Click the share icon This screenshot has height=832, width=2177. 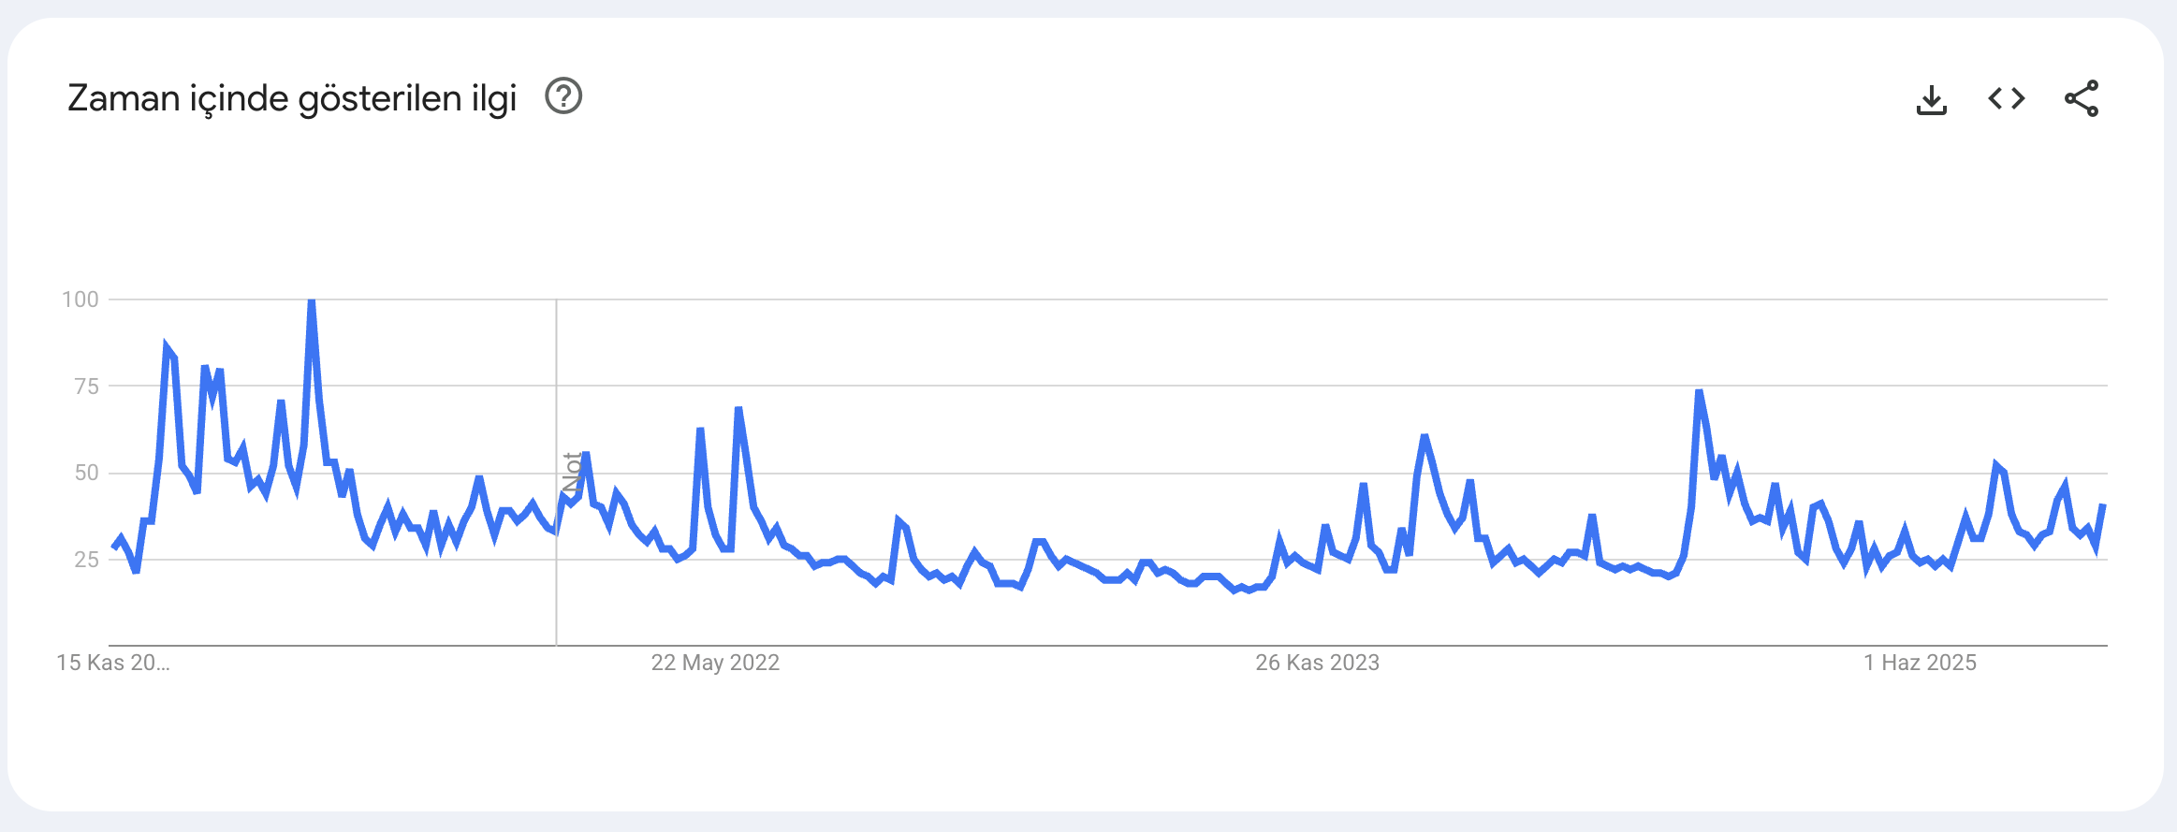click(2081, 98)
